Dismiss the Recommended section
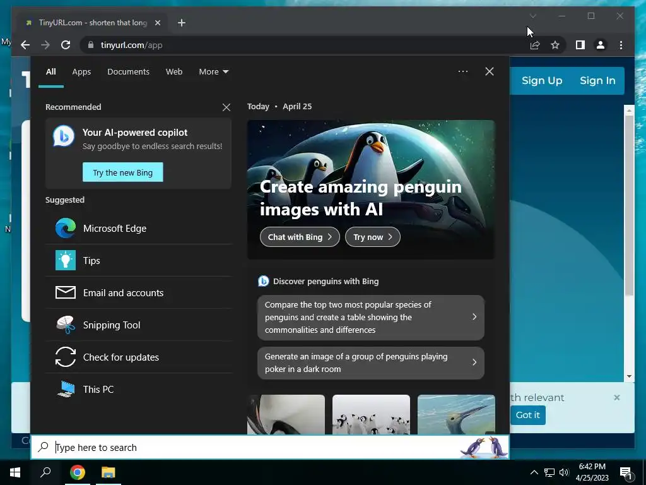Viewport: 646px width, 485px height. [x=226, y=107]
